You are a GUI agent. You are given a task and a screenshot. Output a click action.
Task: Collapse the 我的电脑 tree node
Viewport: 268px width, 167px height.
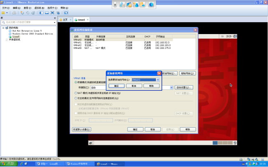click(3, 27)
